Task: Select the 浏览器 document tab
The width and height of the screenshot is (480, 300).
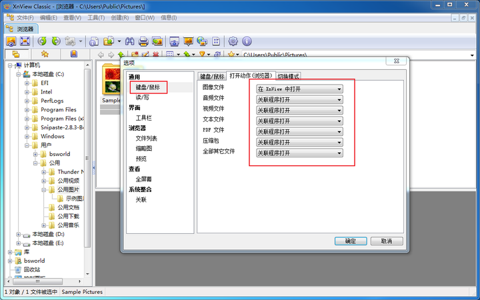Action: [x=21, y=29]
